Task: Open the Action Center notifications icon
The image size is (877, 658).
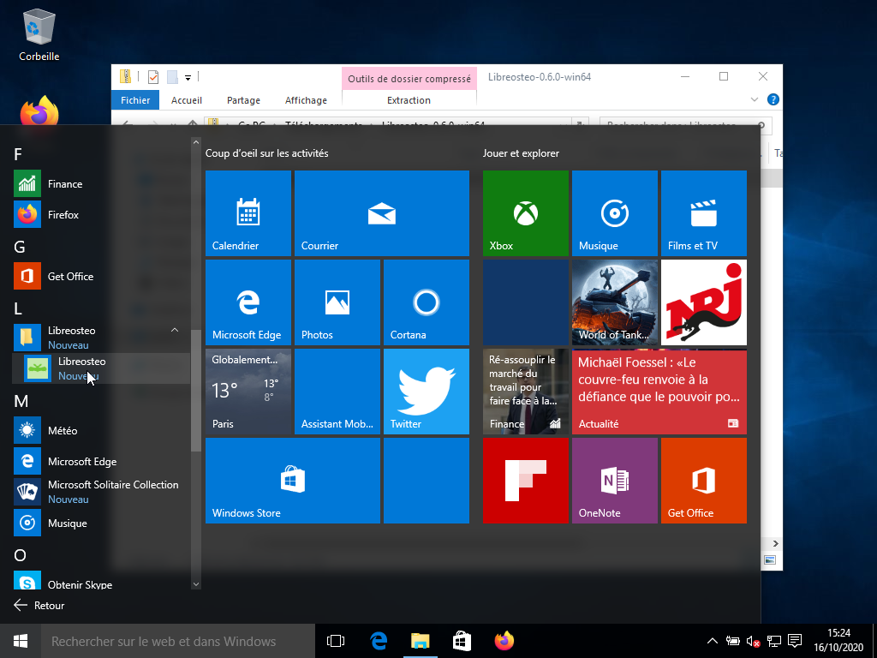Action: point(795,641)
